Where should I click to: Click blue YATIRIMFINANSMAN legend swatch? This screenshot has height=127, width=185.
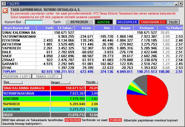[26, 94]
